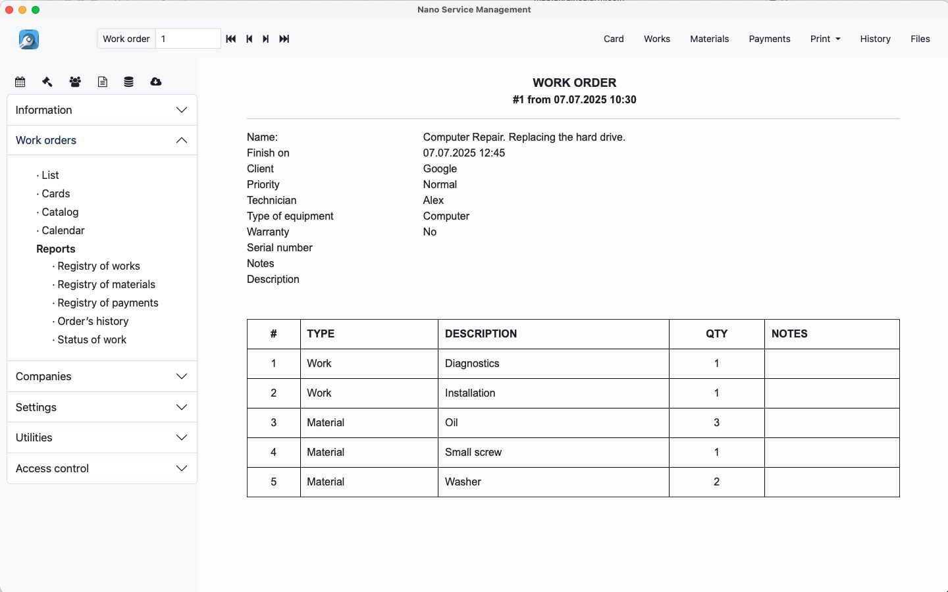Click the Nano Service Management app logo
Image resolution: width=948 pixels, height=592 pixels.
tap(29, 39)
